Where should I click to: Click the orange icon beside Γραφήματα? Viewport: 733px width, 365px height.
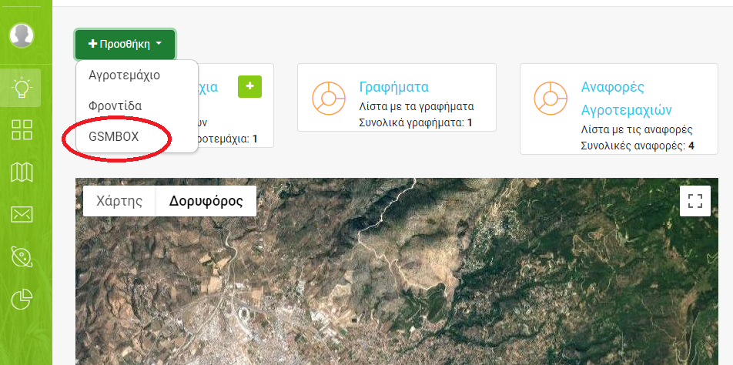(x=328, y=97)
